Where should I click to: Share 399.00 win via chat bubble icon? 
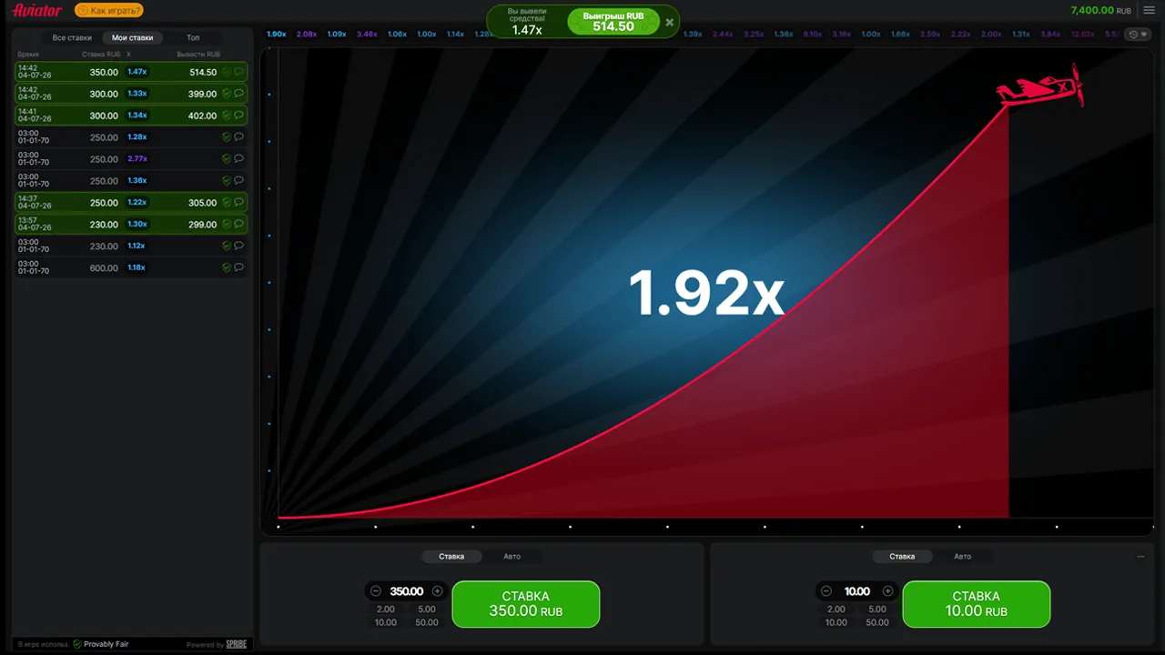click(x=238, y=94)
